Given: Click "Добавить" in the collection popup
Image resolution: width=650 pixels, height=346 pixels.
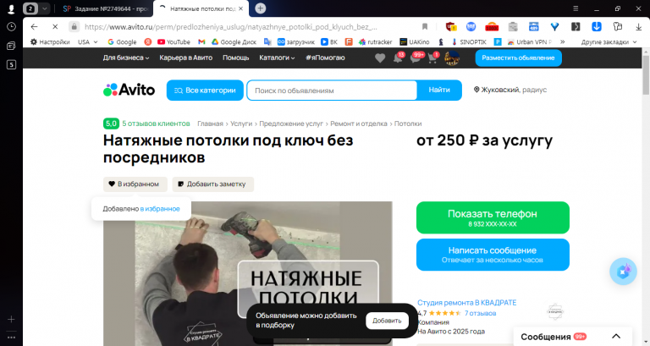Looking at the screenshot, I should [x=387, y=321].
